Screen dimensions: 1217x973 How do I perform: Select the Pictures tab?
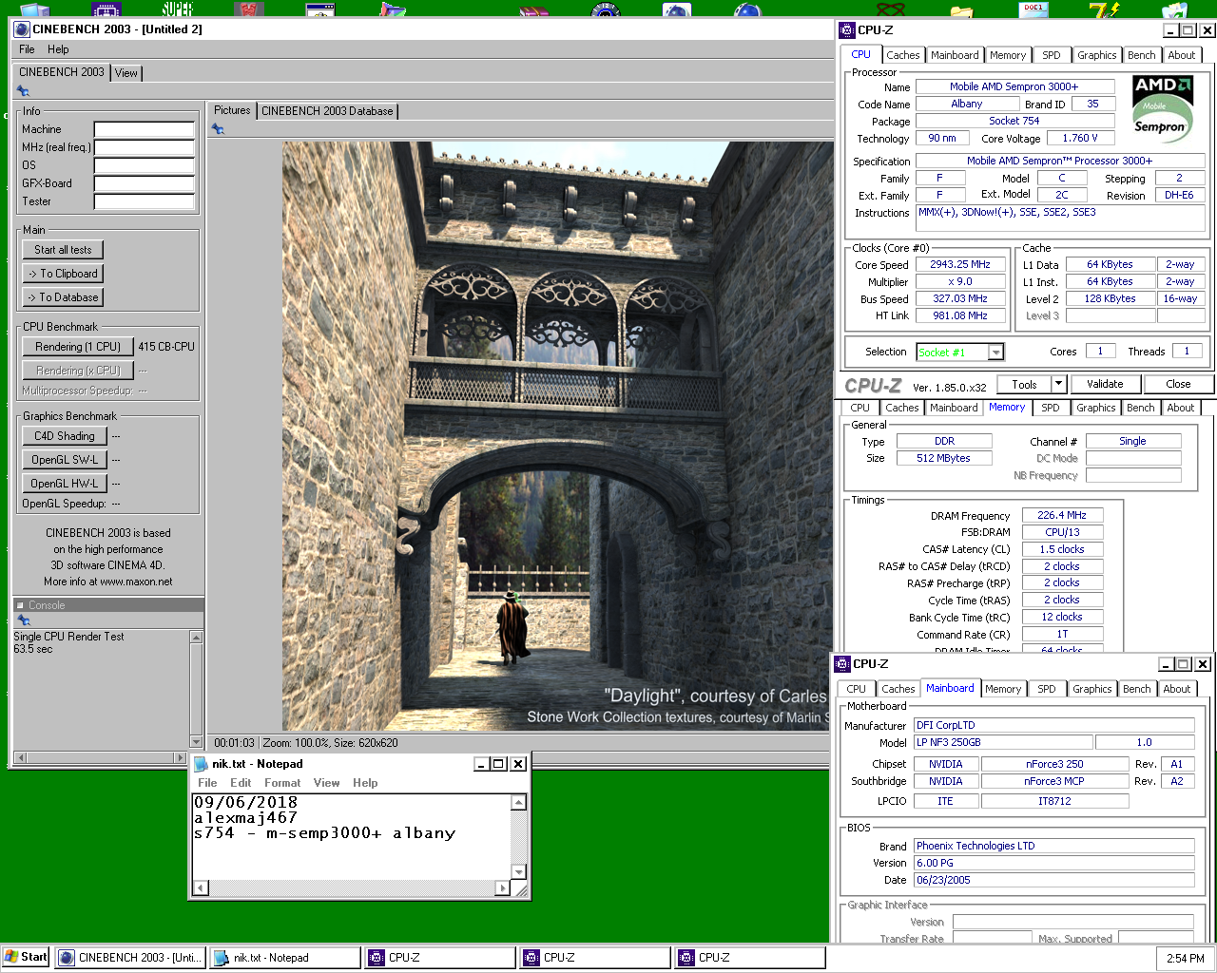pyautogui.click(x=232, y=110)
